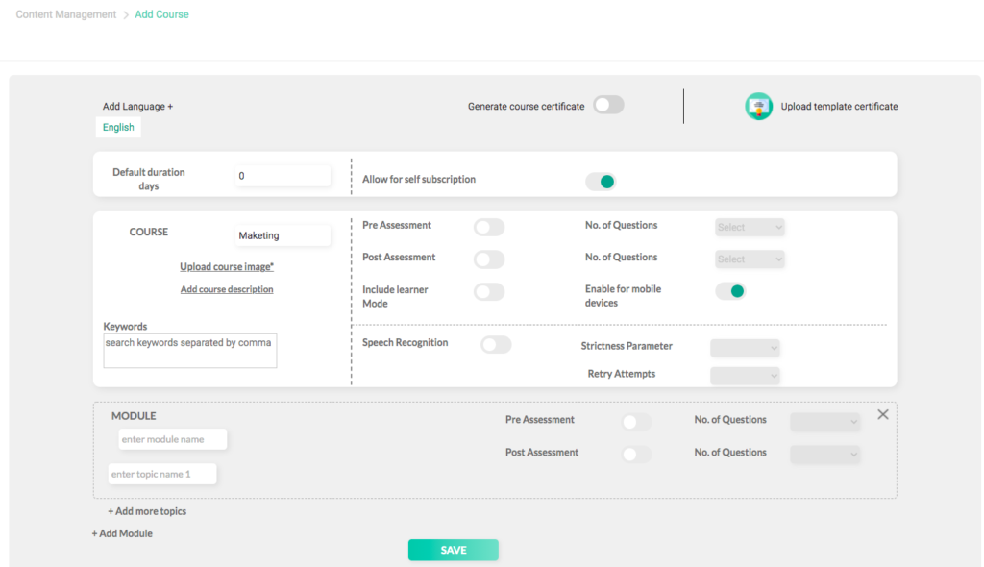Enable module Pre Assessment toggle
984x567 pixels.
[635, 422]
